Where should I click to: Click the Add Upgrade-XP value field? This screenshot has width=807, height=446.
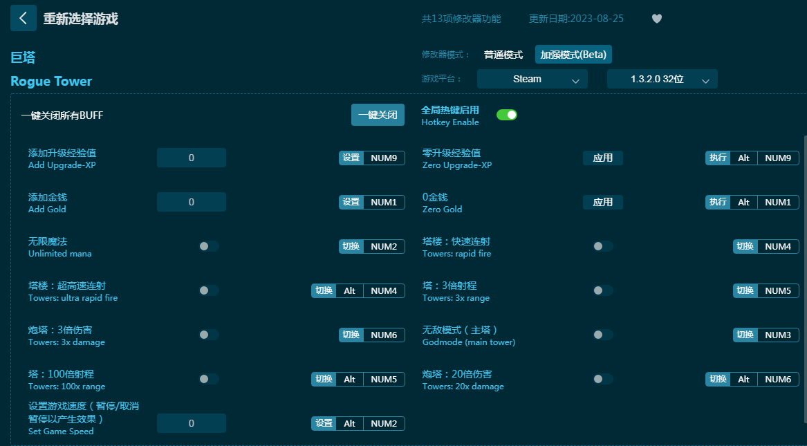tap(192, 158)
